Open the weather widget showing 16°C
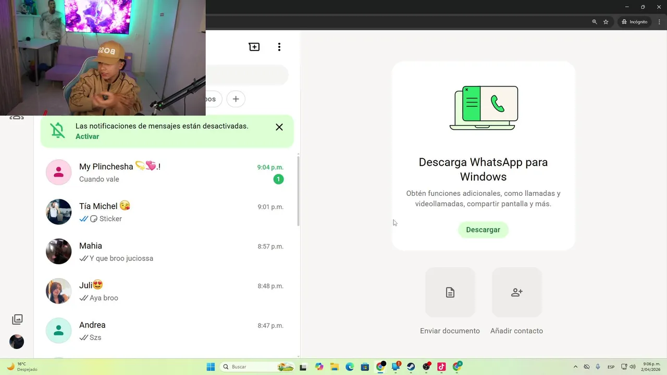 [x=22, y=367]
